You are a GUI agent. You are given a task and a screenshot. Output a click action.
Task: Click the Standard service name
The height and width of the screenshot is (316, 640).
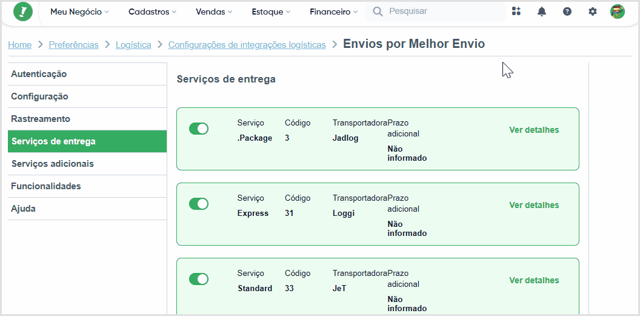pyautogui.click(x=255, y=288)
